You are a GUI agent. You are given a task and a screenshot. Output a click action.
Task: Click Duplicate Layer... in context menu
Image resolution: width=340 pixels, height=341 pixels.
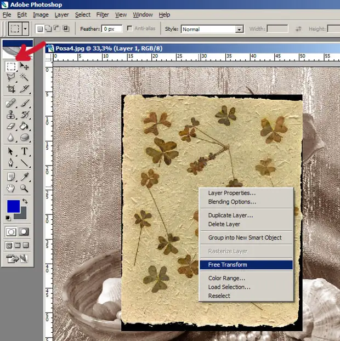[230, 215]
